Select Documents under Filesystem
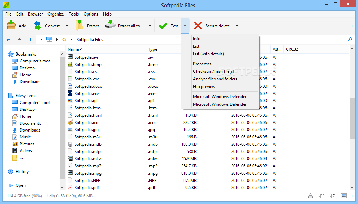The height and width of the screenshot is (204, 358). tap(30, 123)
